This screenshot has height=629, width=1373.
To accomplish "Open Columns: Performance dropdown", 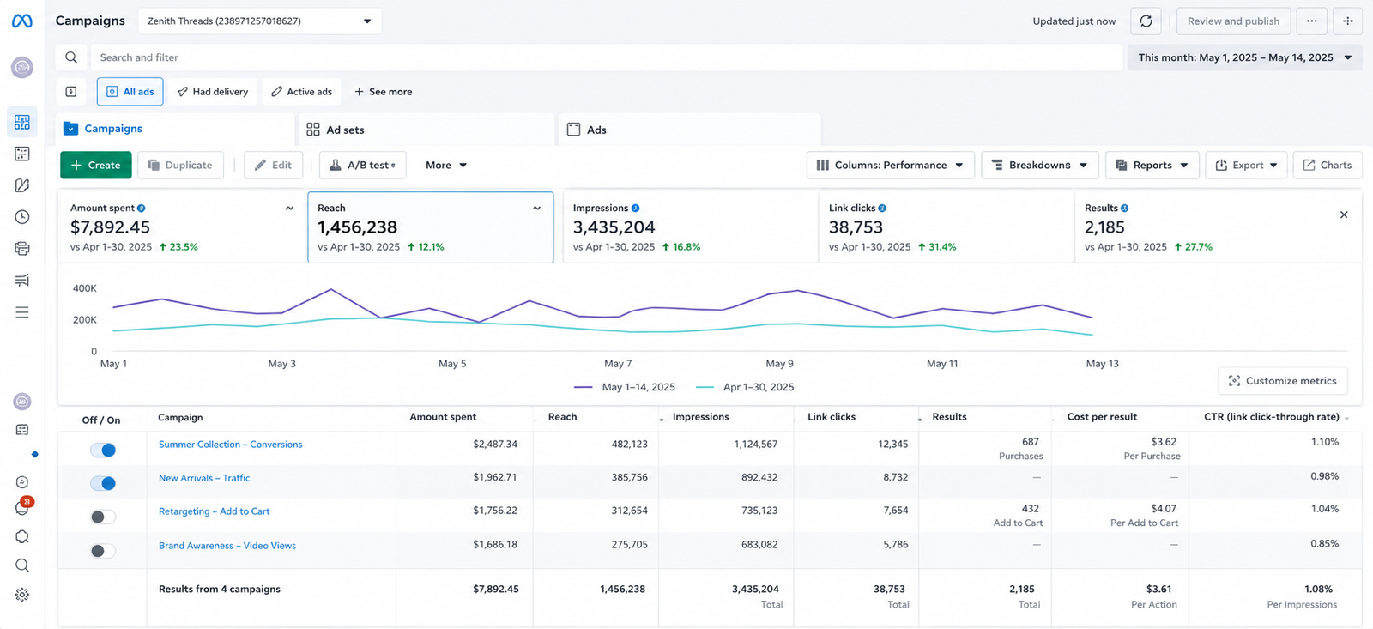I will pyautogui.click(x=890, y=166).
